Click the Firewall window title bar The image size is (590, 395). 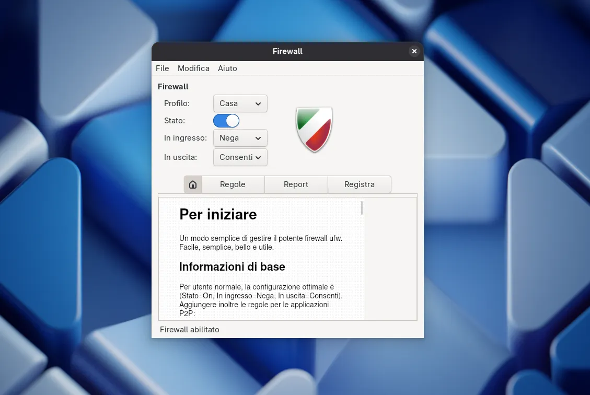[x=287, y=51]
